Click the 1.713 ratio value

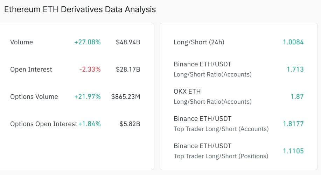point(295,69)
